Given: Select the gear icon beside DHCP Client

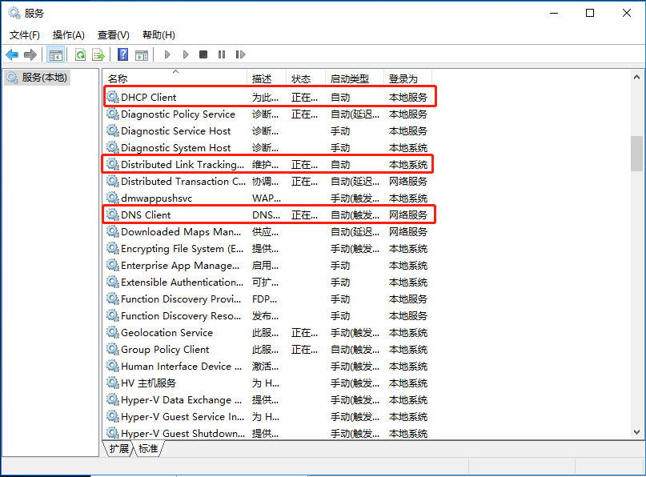Looking at the screenshot, I should tap(113, 97).
